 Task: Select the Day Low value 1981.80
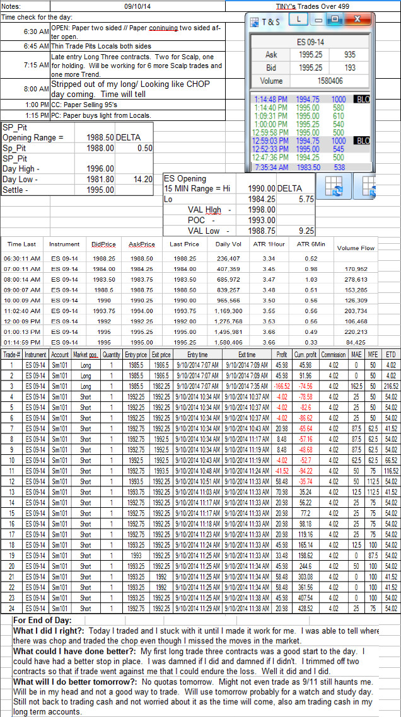point(100,179)
